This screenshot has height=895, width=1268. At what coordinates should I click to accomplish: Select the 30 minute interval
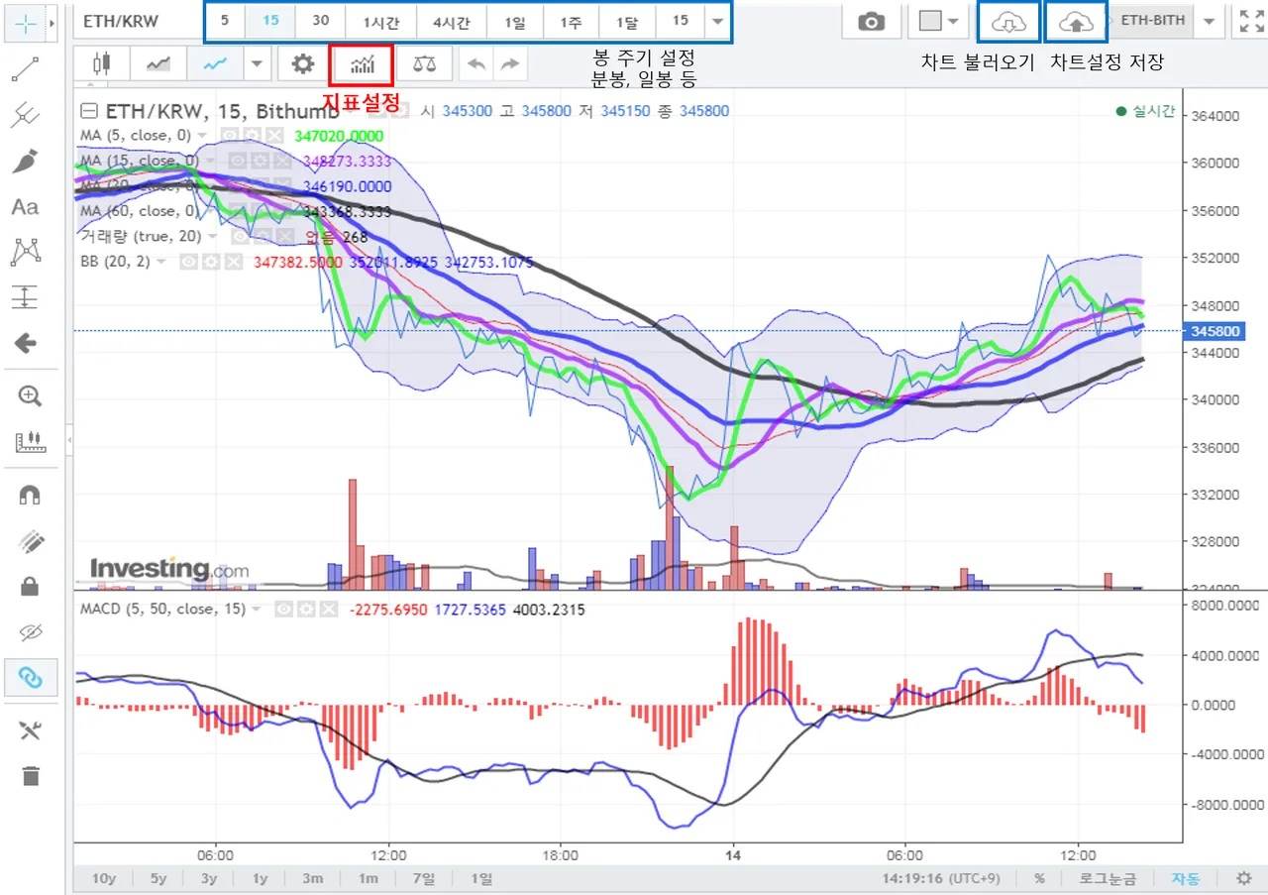click(320, 22)
